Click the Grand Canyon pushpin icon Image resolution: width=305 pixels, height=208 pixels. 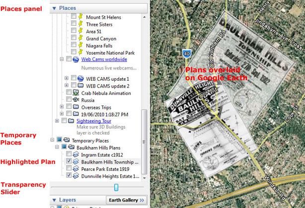(80, 38)
